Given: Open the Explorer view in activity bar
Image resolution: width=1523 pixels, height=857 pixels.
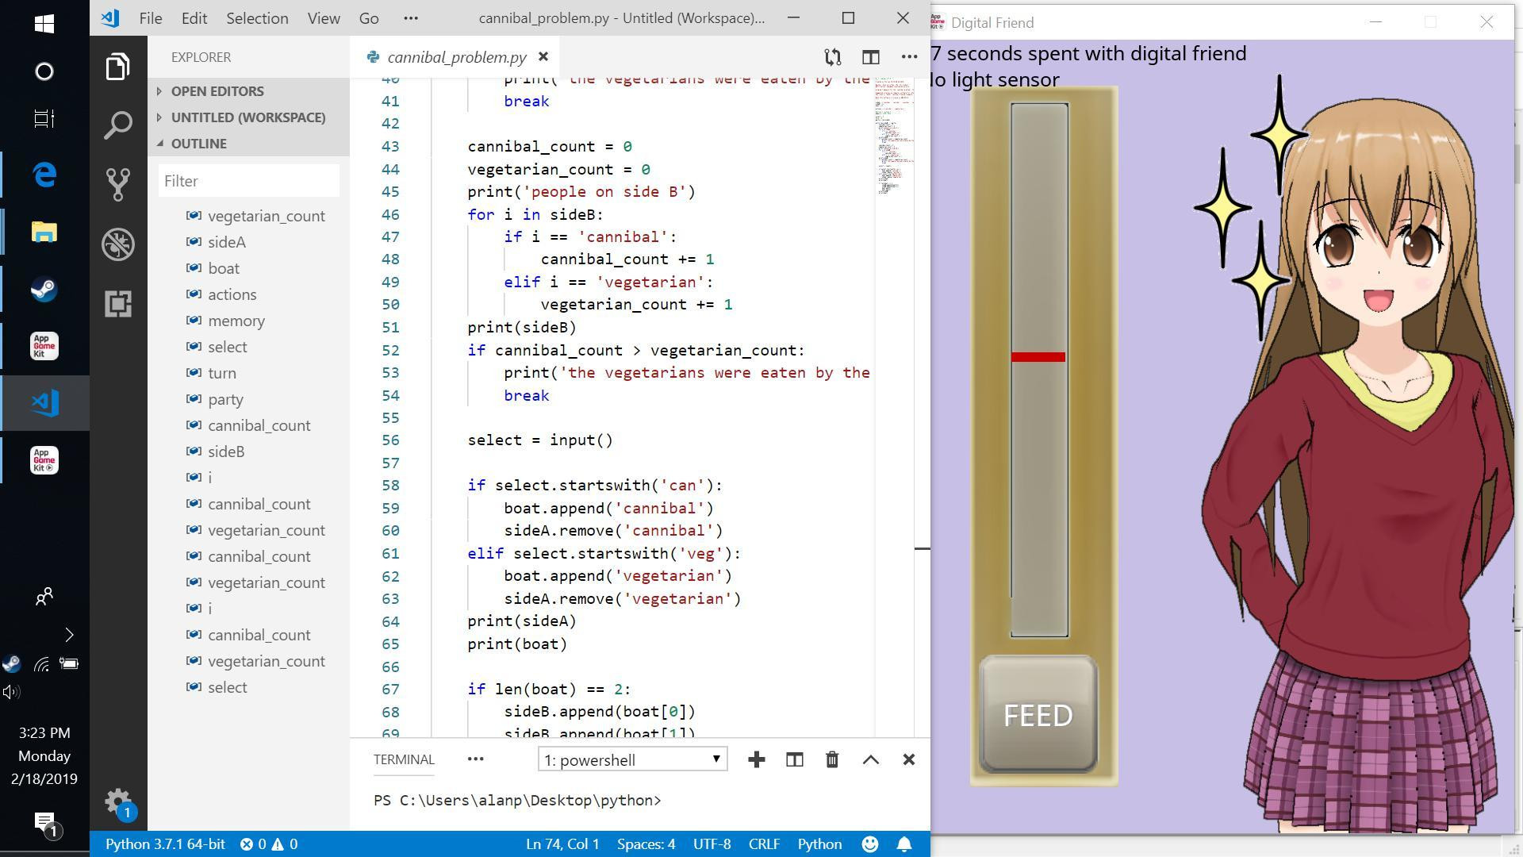Looking at the screenshot, I should pos(118,67).
